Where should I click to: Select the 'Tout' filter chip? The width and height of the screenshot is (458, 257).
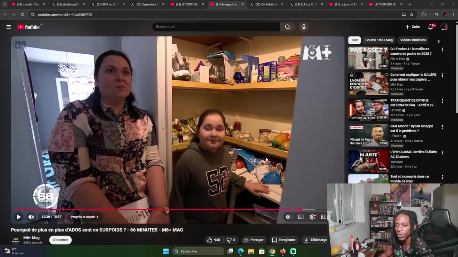click(354, 40)
